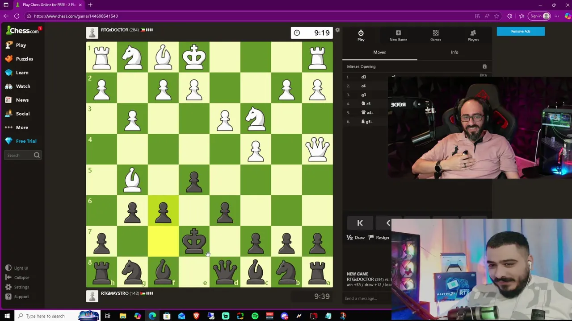
Task: Switch to the Info tab
Action: tap(454, 52)
